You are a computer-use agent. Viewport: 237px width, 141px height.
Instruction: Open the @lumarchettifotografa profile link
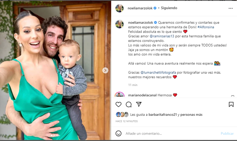coord(158,72)
